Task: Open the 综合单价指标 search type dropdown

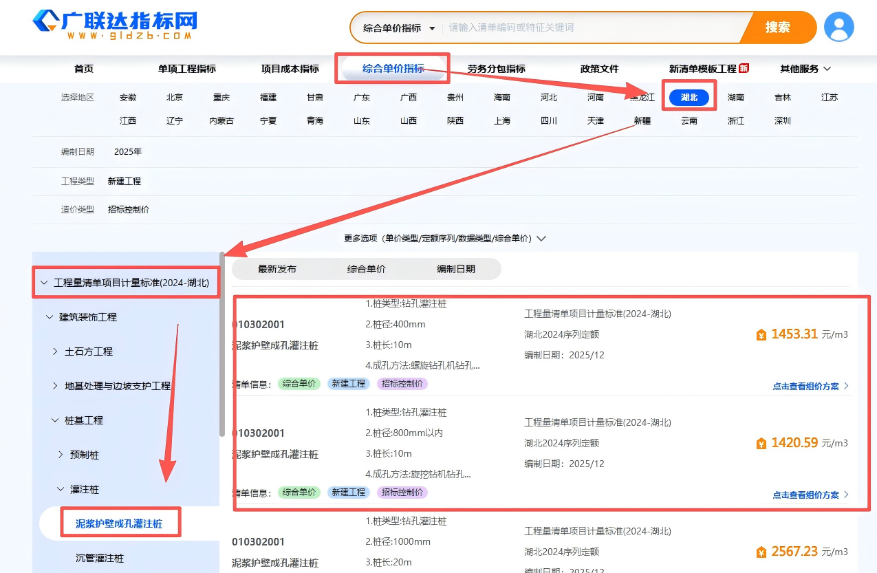Action: (x=399, y=28)
